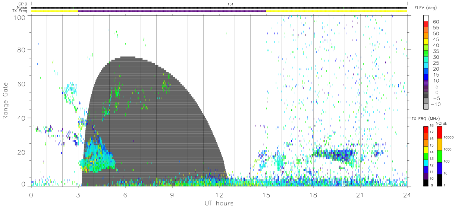Select Range Gate axis tick label '60'
This screenshot has height=211, width=458.
[x=21, y=84]
